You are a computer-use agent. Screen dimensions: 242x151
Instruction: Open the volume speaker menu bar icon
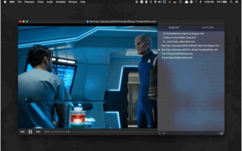point(160,2)
